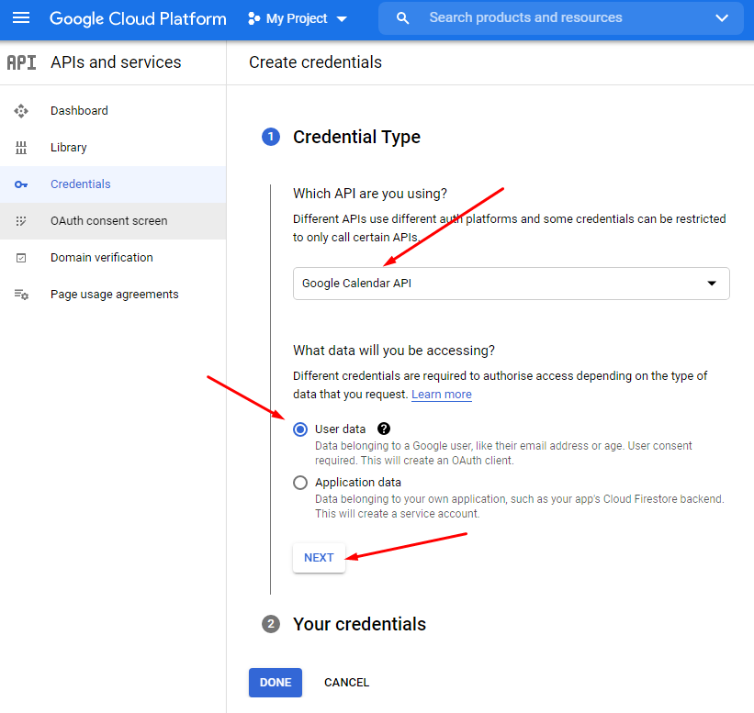The image size is (754, 713).
Task: Click the User data help icon
Action: click(x=384, y=429)
